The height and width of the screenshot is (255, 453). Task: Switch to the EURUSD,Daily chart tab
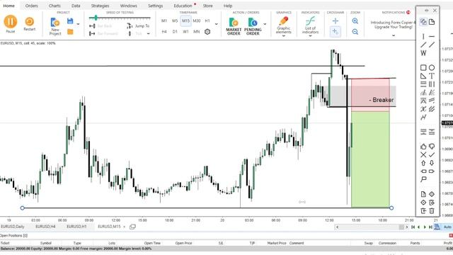click(13, 227)
